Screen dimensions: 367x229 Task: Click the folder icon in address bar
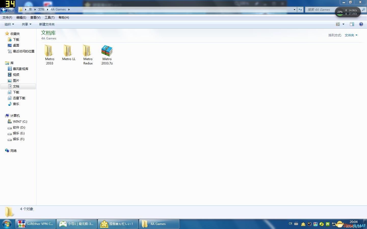click(21, 9)
